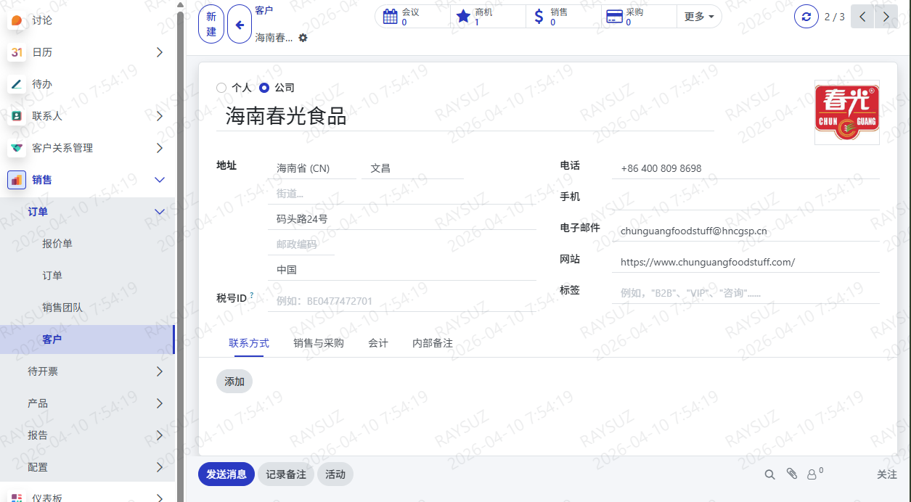Click the empty 手机 mobile field
This screenshot has width=911, height=502.
[x=745, y=199]
